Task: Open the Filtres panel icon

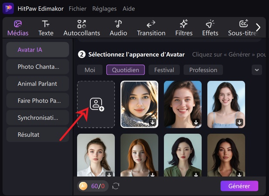Action: [x=184, y=24]
